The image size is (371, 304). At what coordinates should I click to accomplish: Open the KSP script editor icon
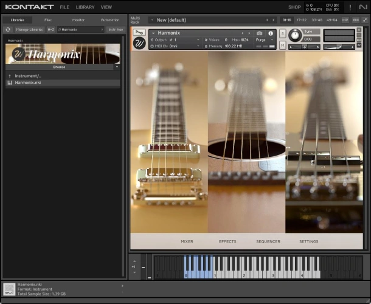[x=345, y=19]
